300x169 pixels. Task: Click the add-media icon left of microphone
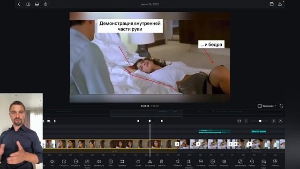click(49, 121)
